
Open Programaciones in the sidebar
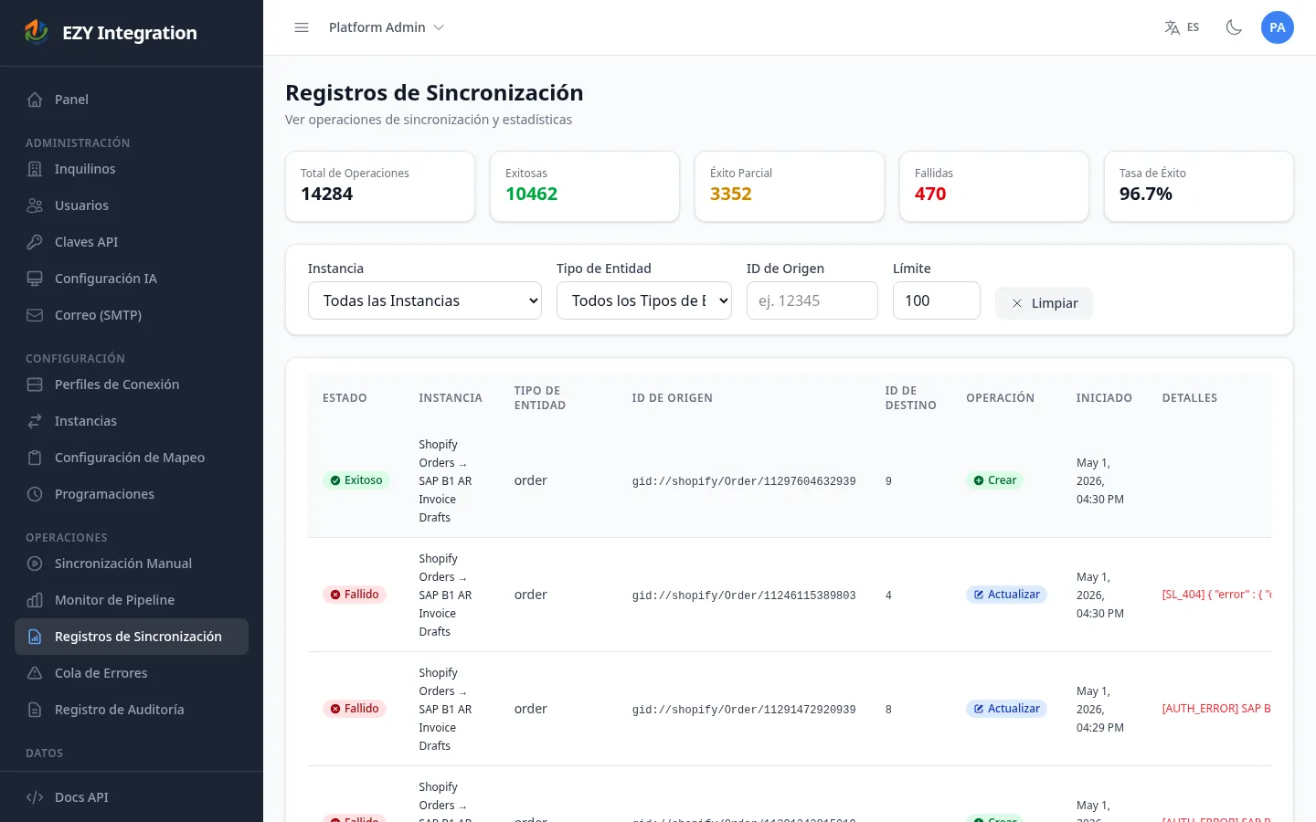132,494
